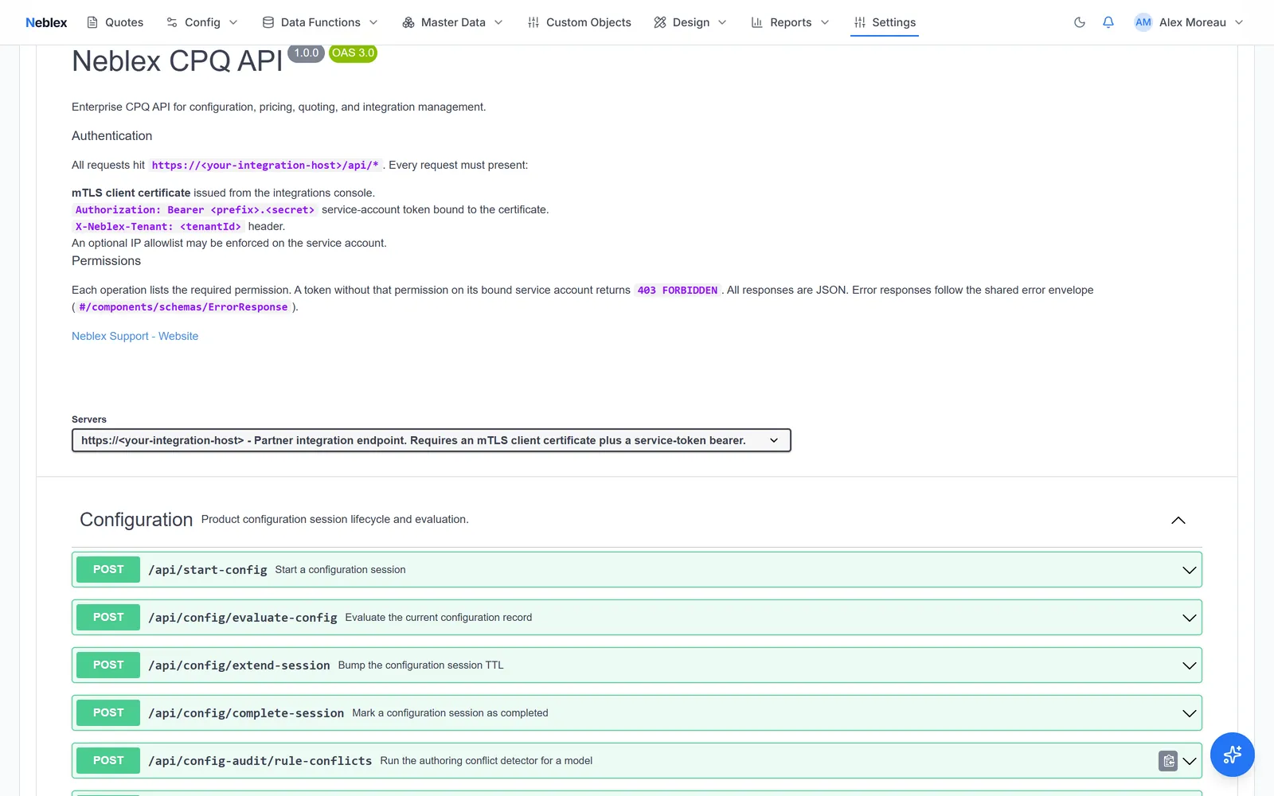Open the Settings tab
The height and width of the screenshot is (796, 1274).
885,22
